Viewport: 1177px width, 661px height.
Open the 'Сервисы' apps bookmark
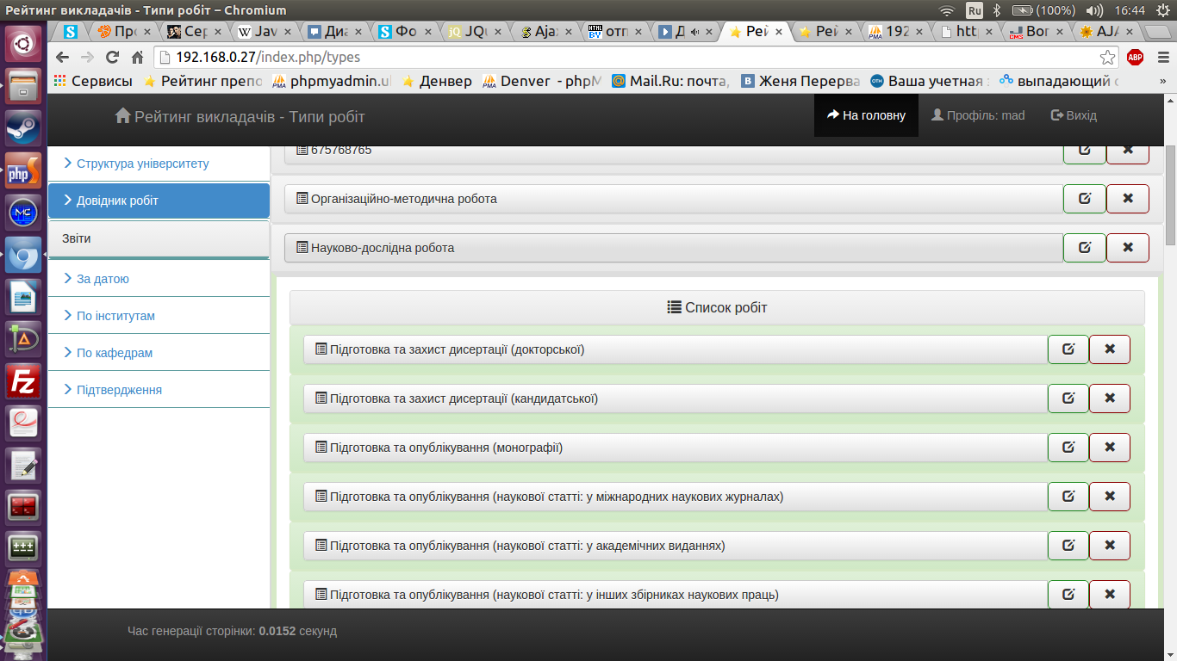pyautogui.click(x=93, y=81)
